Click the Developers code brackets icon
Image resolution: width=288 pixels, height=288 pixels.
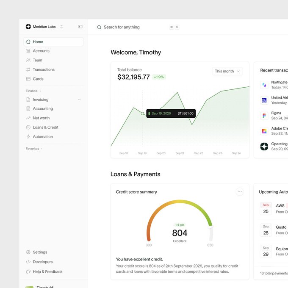(28, 262)
